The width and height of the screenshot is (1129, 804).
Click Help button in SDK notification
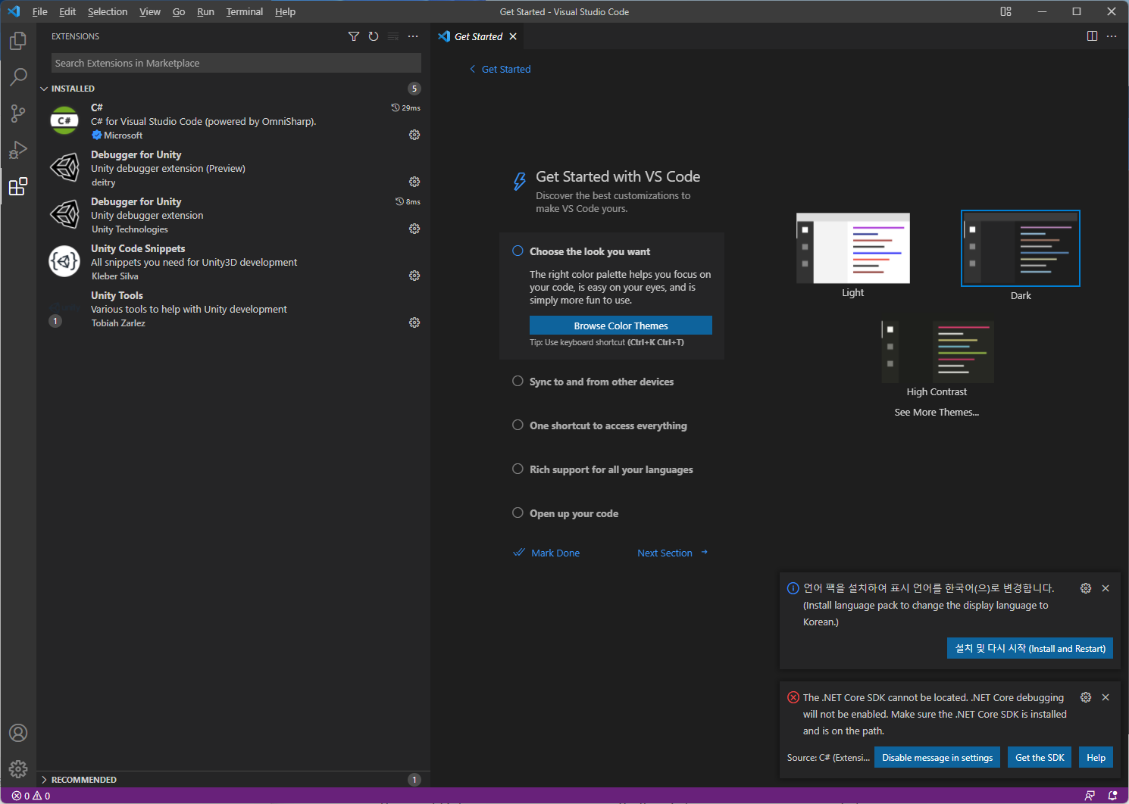(x=1096, y=757)
